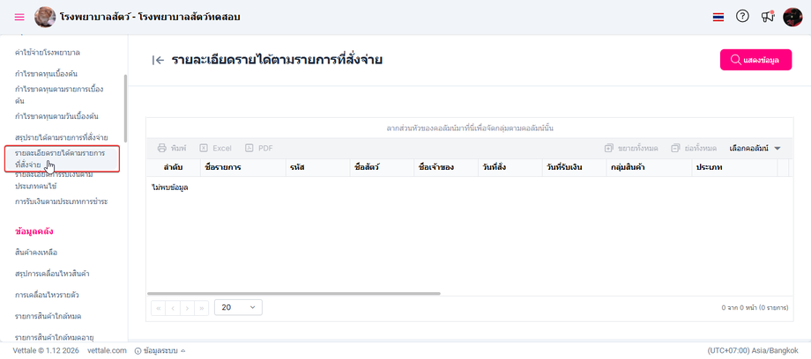The image size is (811, 359).
Task: Open the เลือกคอลัมน์ column chooser dropdown
Action: (x=755, y=148)
